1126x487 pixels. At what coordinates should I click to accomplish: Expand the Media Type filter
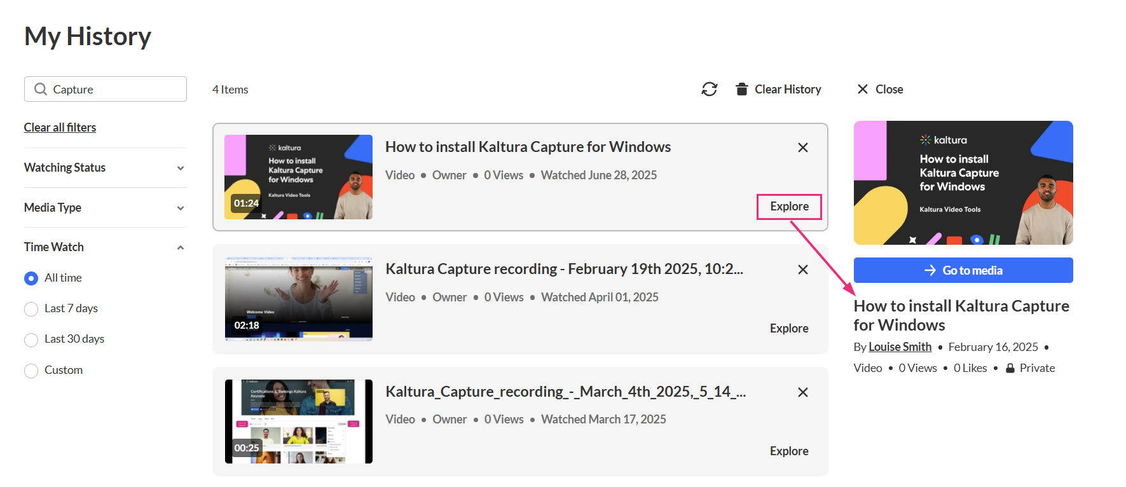[181, 208]
